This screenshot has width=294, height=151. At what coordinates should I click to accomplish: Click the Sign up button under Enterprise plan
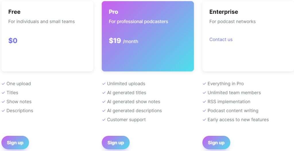click(216, 143)
